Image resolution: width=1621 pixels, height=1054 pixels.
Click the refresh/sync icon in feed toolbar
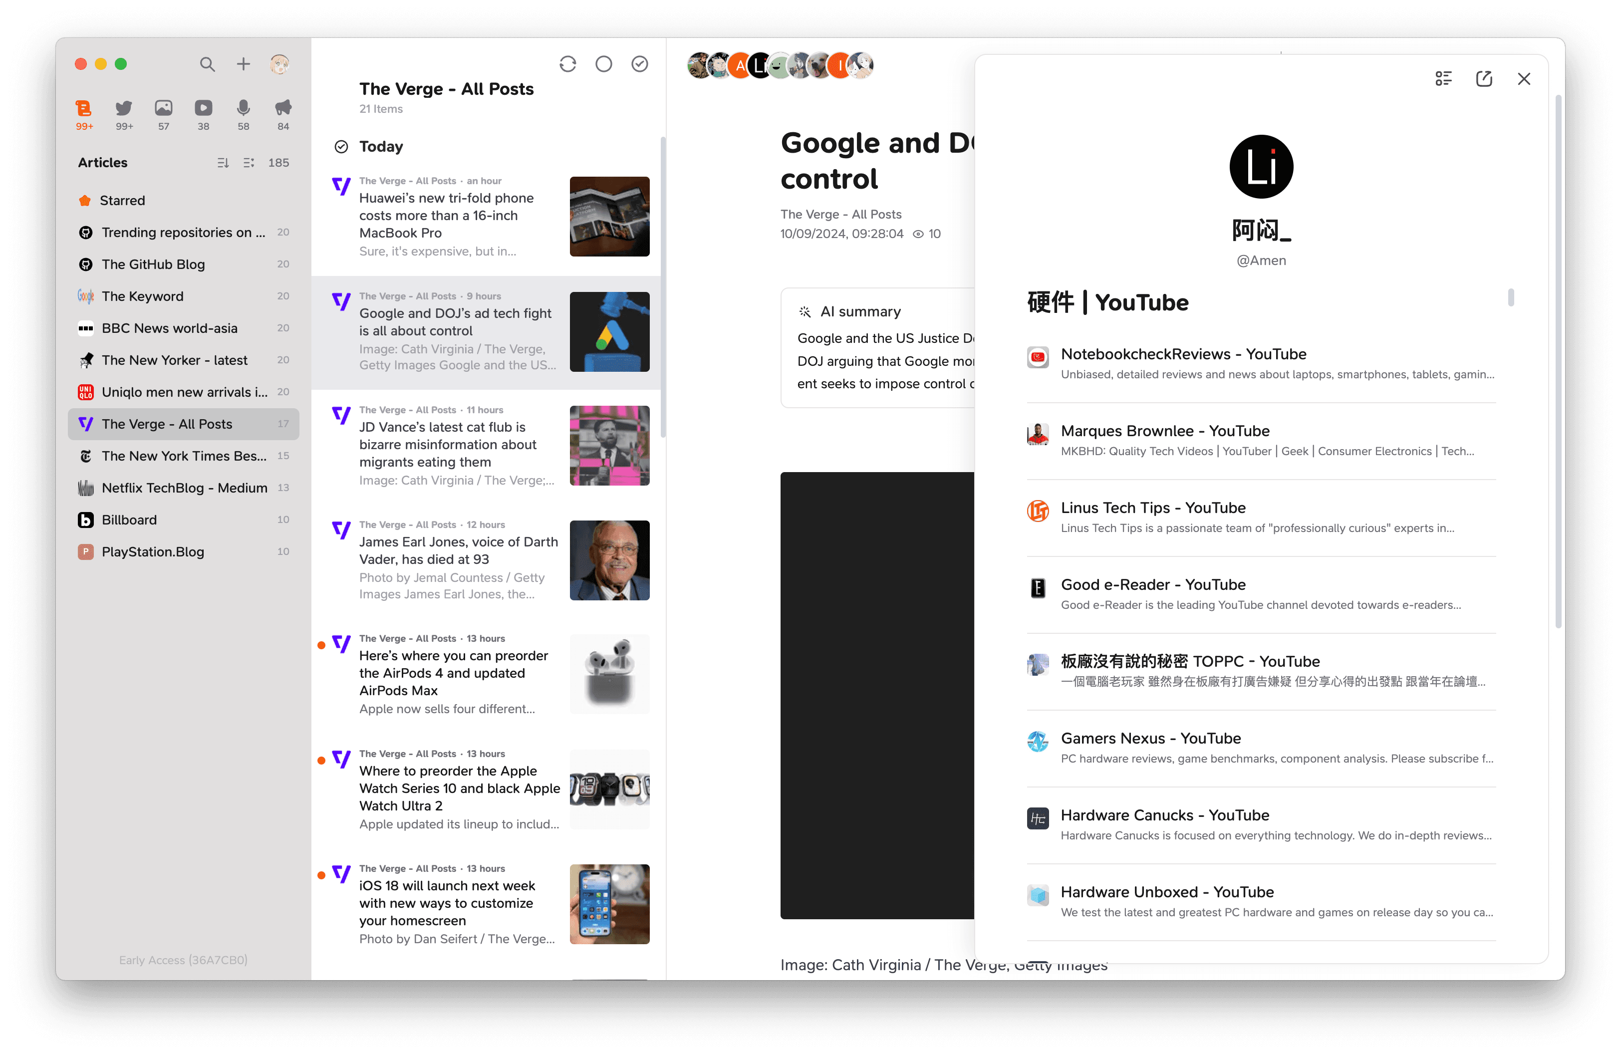[568, 64]
